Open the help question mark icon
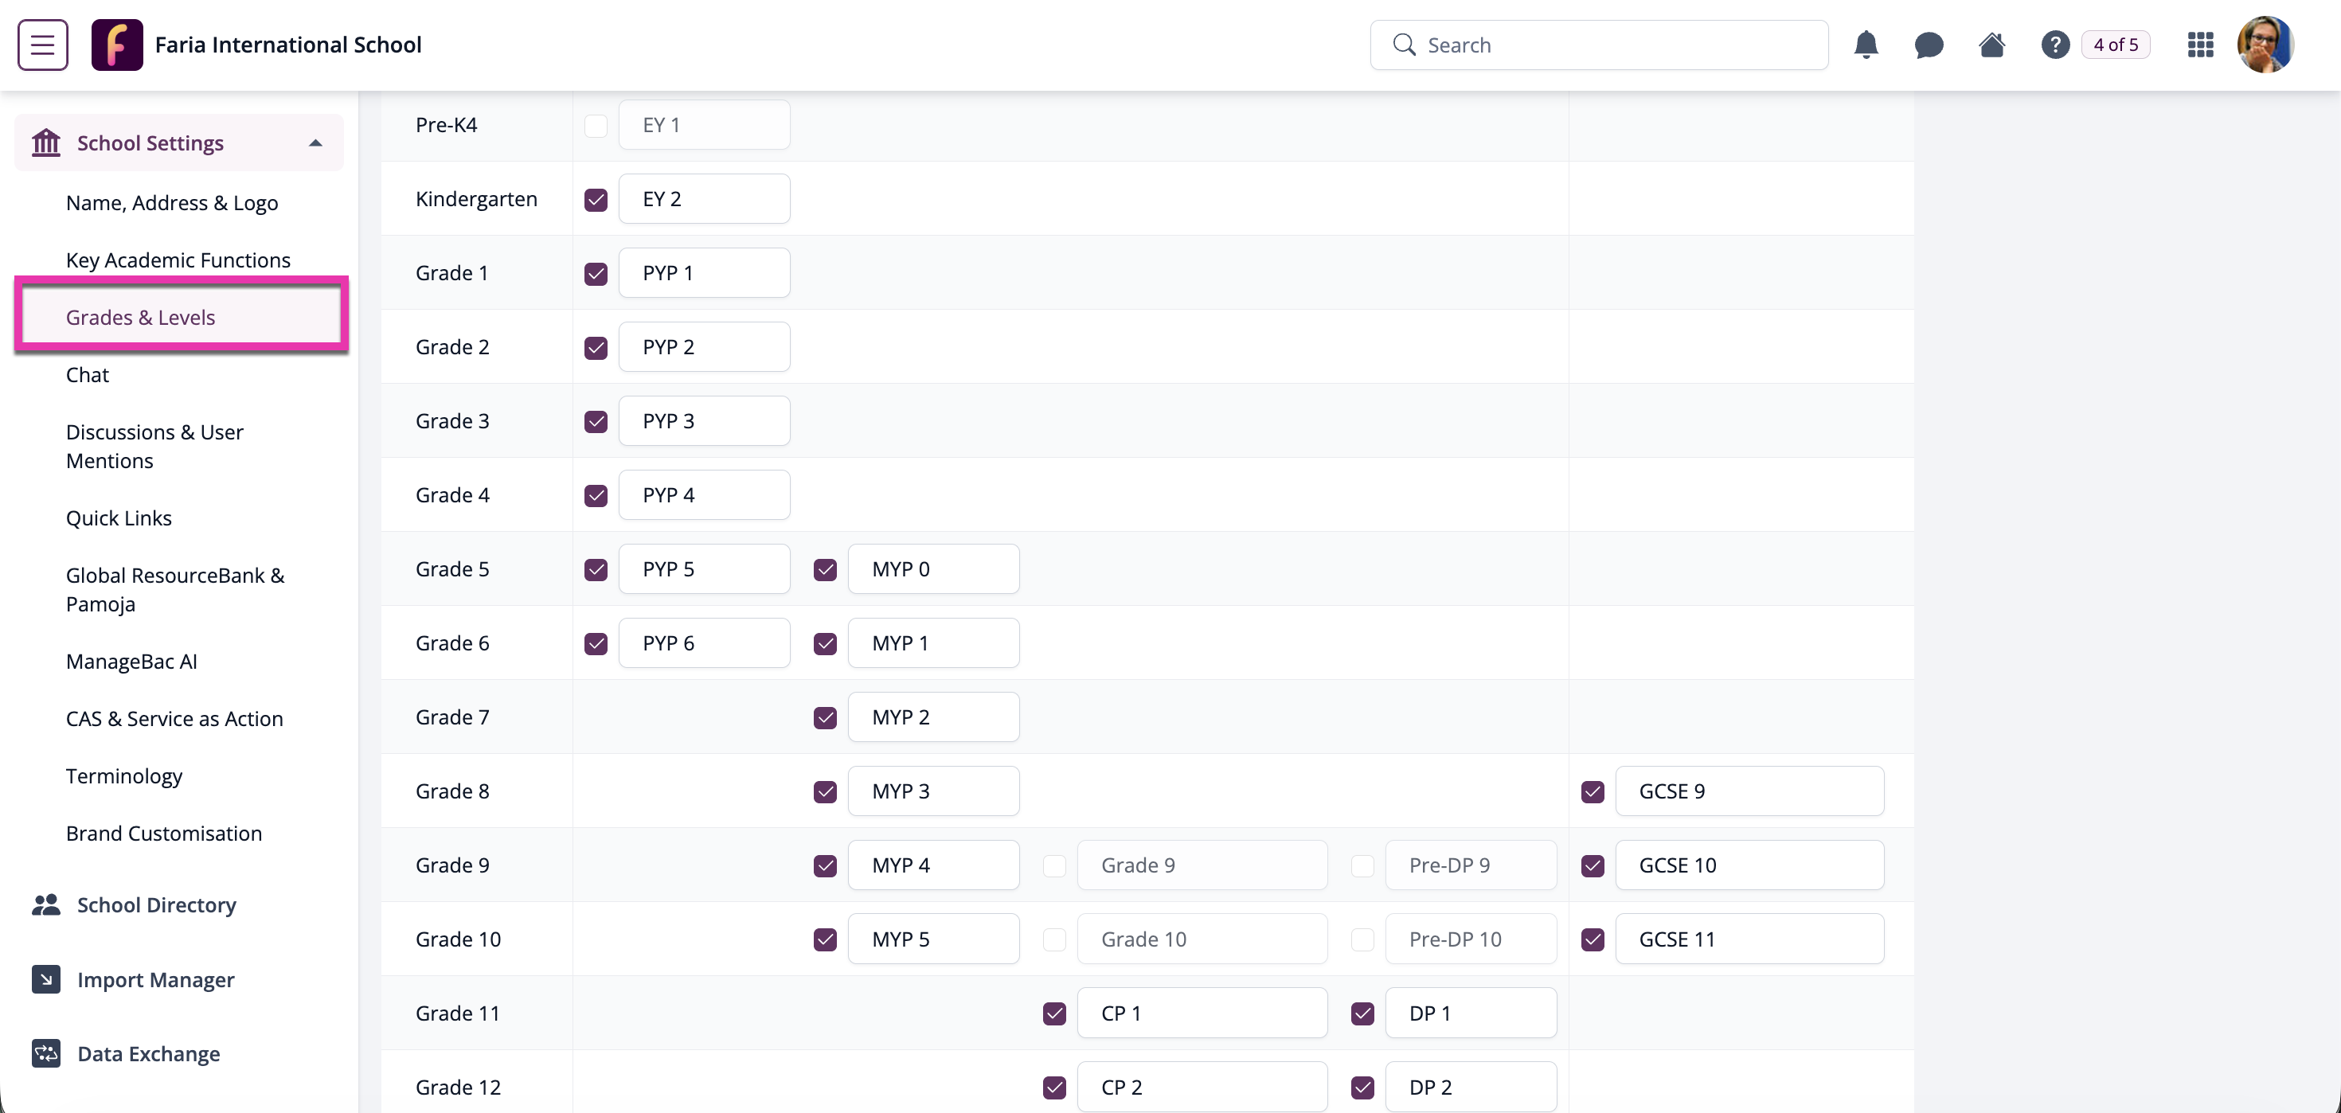This screenshot has width=2341, height=1113. pos(2054,45)
